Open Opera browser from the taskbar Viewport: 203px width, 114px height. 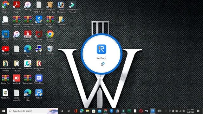pyautogui.click(x=141, y=111)
